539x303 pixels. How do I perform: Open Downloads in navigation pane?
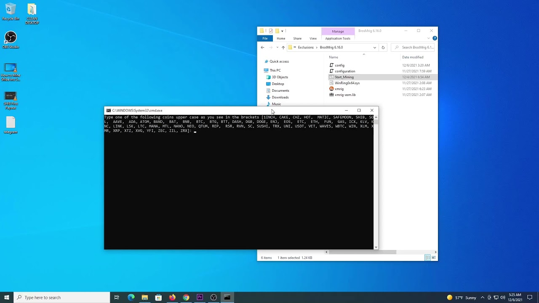point(280,97)
